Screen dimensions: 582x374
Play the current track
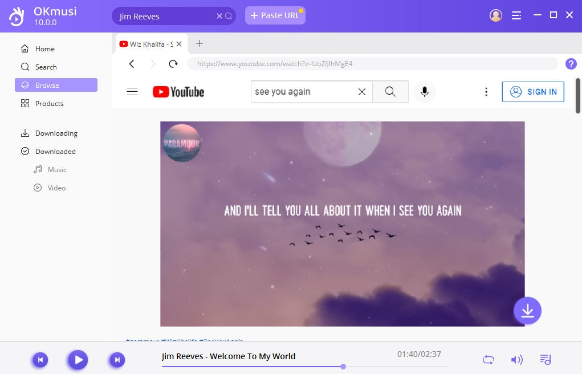78,360
